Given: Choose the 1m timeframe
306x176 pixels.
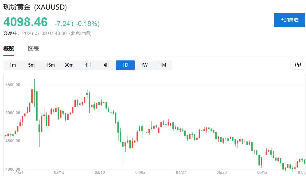Looking at the screenshot, I should pos(13,65).
